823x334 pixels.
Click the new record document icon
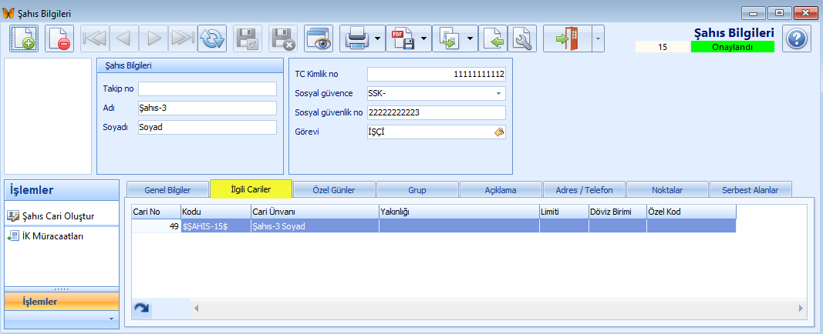[24, 38]
